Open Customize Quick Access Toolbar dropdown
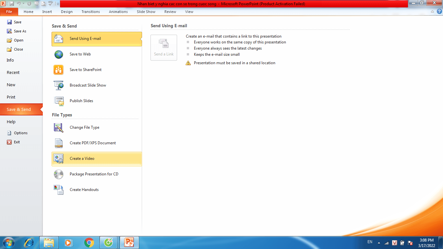 (58, 4)
